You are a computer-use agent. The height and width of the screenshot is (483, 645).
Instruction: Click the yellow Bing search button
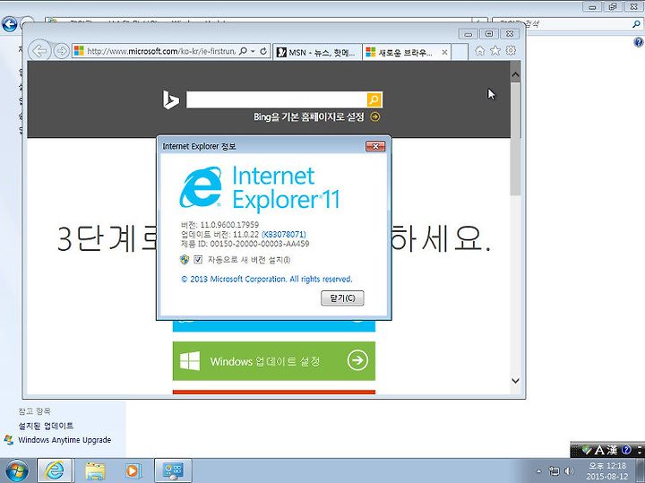374,100
